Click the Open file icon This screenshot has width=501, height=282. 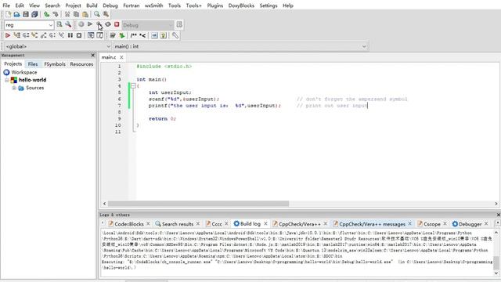17,14
